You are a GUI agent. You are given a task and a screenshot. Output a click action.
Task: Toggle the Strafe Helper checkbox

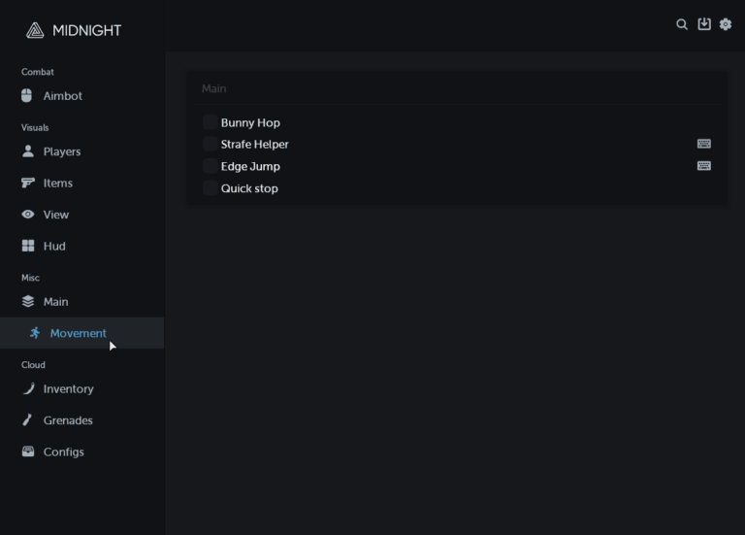(211, 144)
